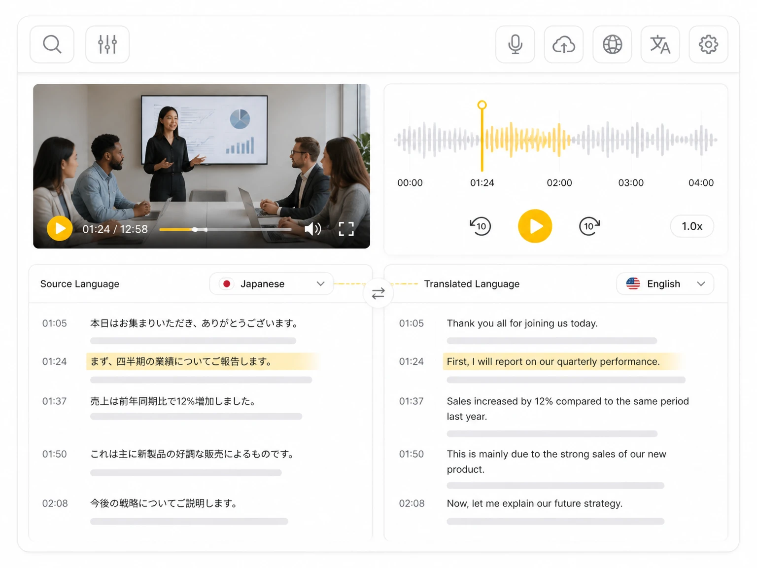The image size is (757, 568).
Task: Open the search tool
Action: 52,44
